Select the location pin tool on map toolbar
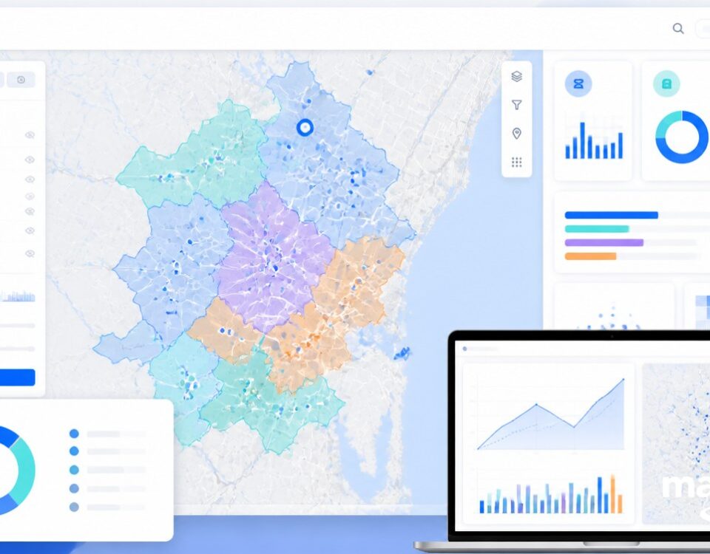 (x=517, y=134)
